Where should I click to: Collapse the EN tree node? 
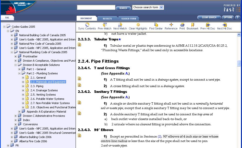8,31
